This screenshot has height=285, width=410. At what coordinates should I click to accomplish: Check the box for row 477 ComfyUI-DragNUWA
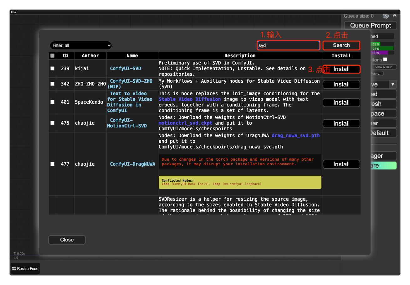pos(53,164)
